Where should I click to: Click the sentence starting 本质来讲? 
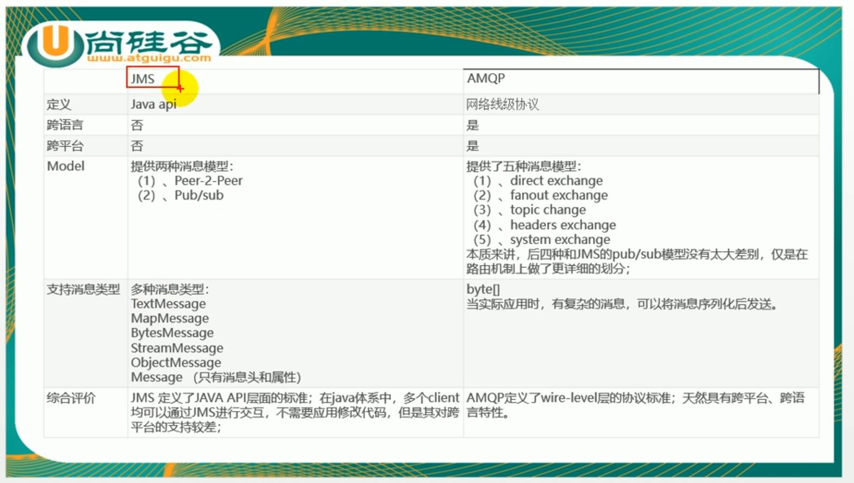tap(637, 262)
